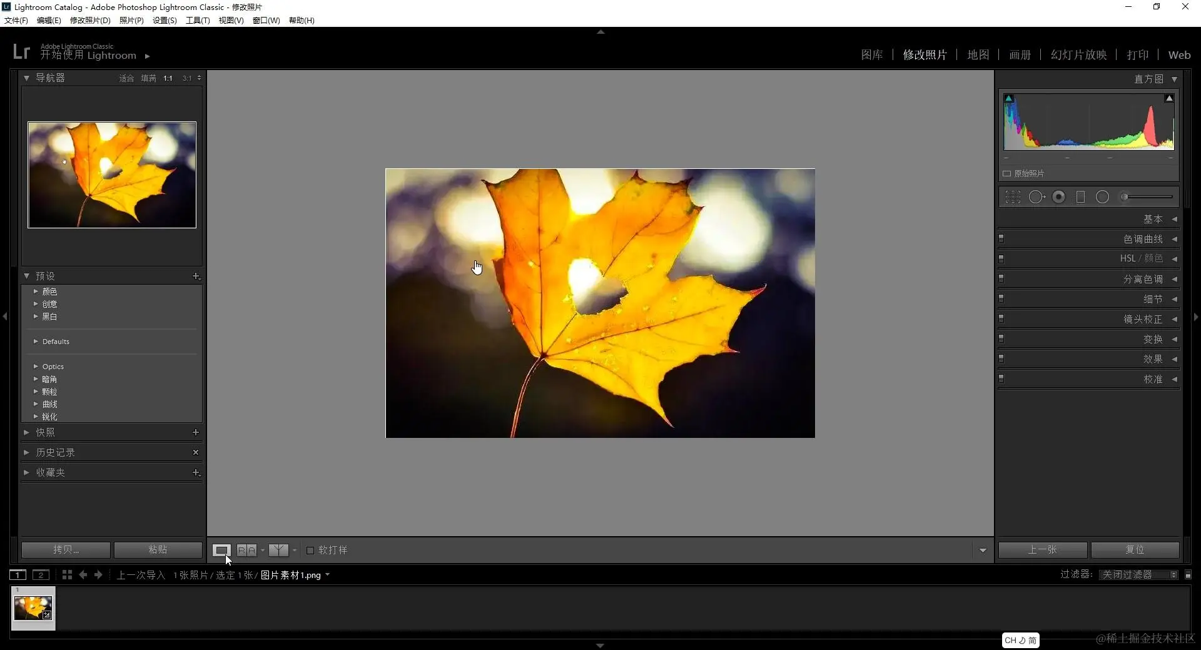Viewport: 1201px width, 650px height.
Task: Select the Red Eye Correction tool
Action: click(x=1058, y=197)
